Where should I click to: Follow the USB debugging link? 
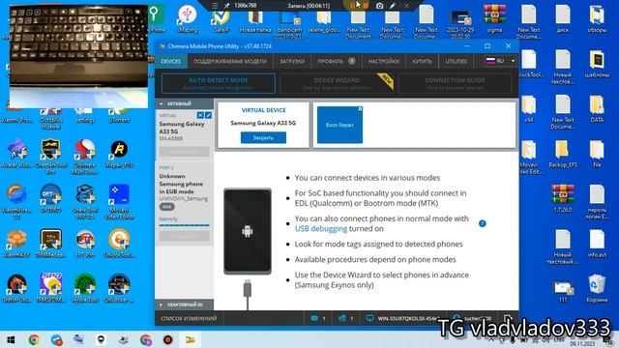[x=321, y=229]
